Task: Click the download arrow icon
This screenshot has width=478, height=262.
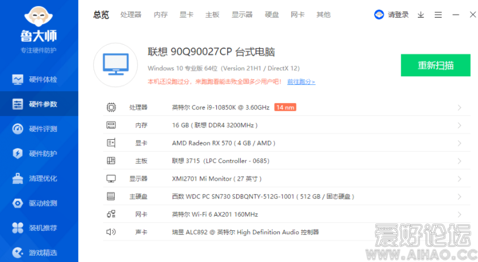Action: [421, 15]
